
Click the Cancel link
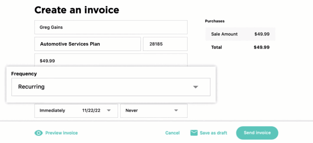[172, 133]
